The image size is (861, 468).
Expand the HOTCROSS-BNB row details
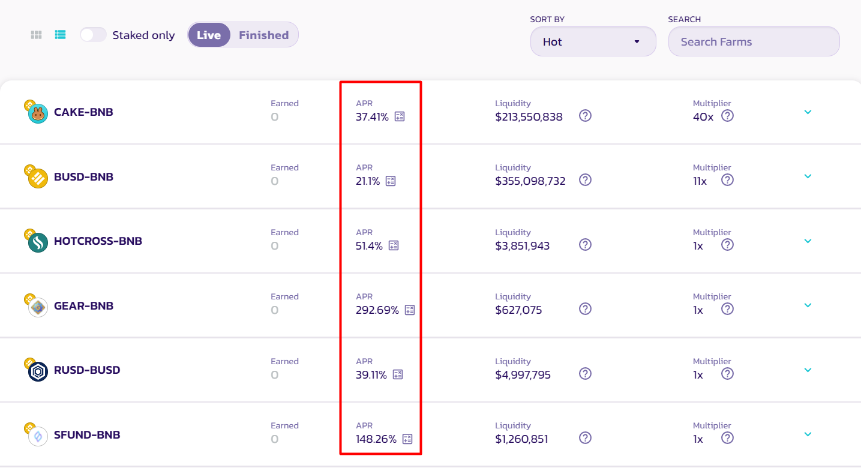tap(808, 241)
